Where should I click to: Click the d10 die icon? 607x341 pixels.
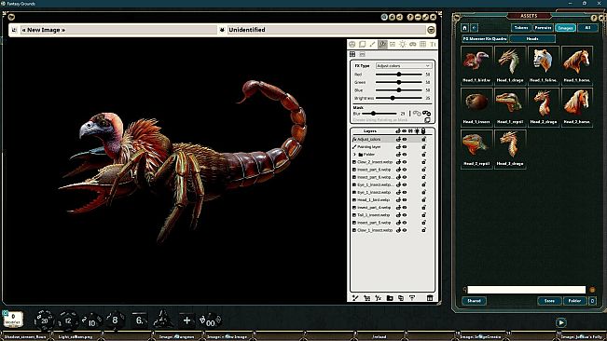tap(91, 321)
